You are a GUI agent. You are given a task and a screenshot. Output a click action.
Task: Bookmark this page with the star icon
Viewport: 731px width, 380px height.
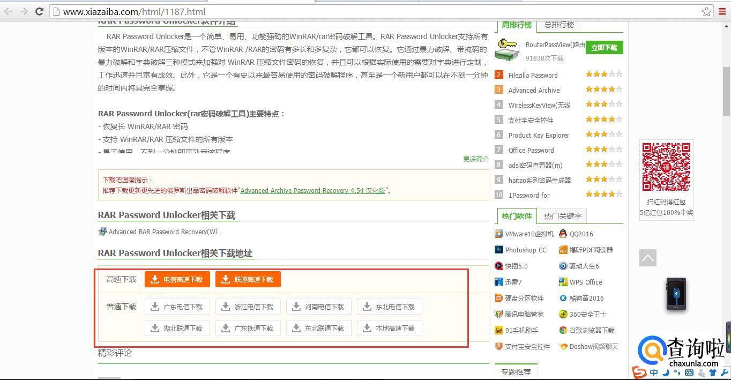tap(707, 11)
